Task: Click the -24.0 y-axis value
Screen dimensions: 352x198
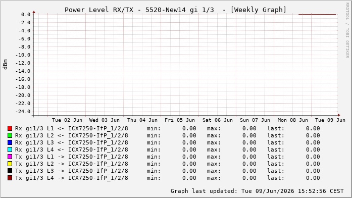Action: 23,112
